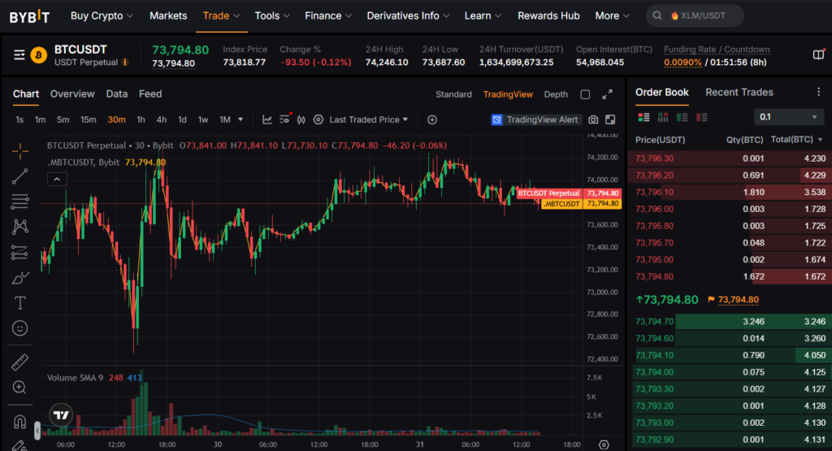Open order book three-dot options menu
832x451 pixels.
click(819, 93)
